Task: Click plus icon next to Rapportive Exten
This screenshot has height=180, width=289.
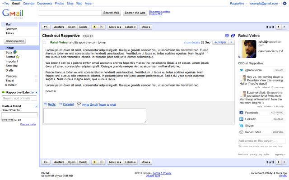Action: pyautogui.click(x=36, y=93)
